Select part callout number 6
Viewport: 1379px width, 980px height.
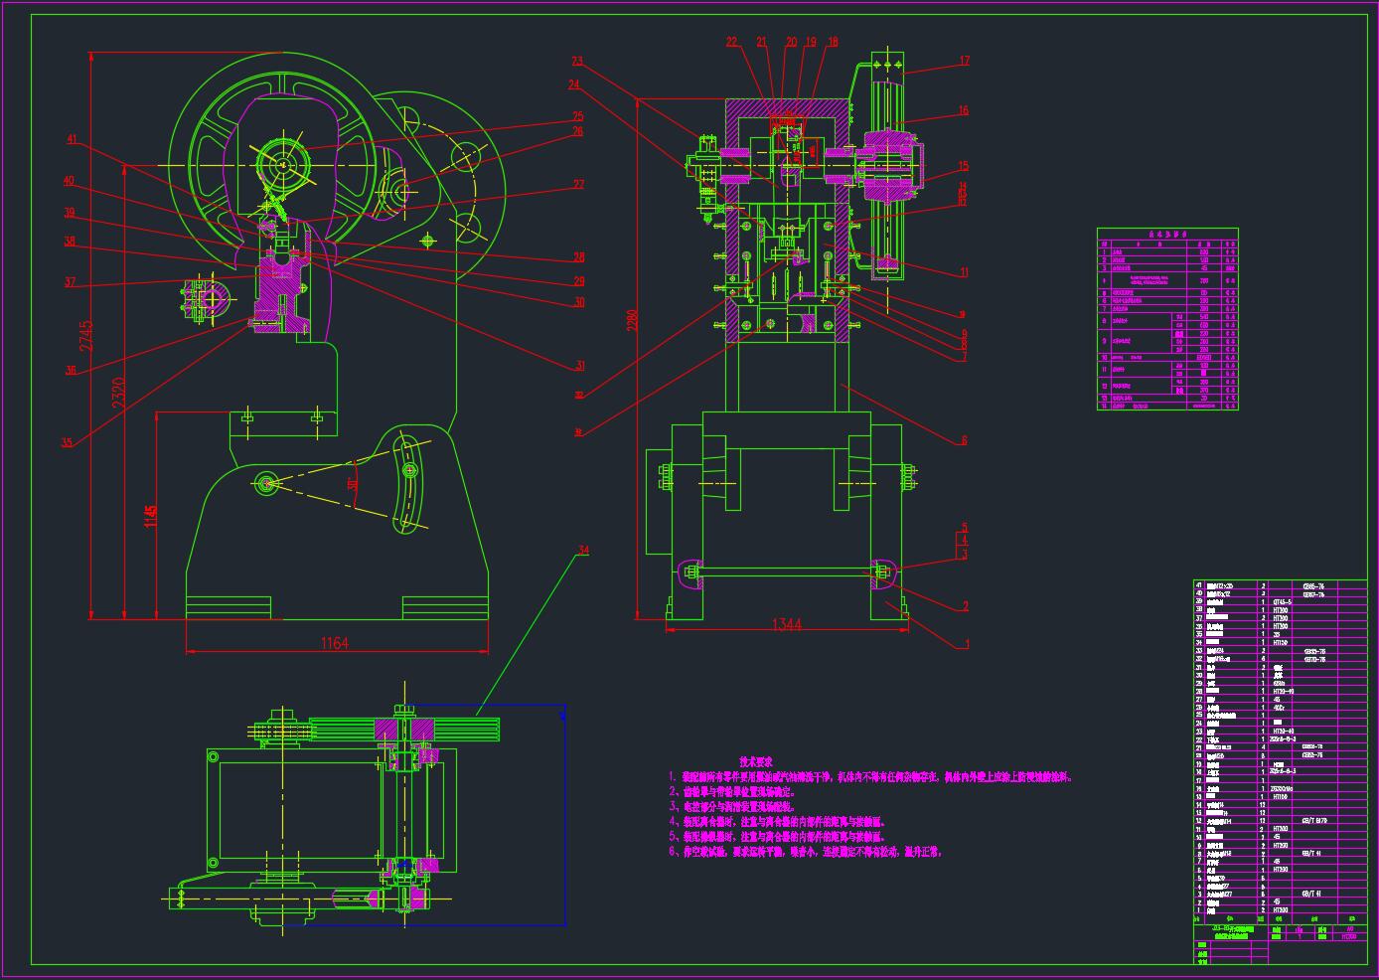(x=963, y=440)
